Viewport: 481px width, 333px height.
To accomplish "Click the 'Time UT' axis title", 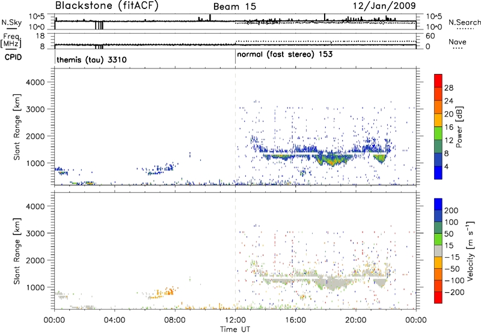I will pyautogui.click(x=235, y=329).
